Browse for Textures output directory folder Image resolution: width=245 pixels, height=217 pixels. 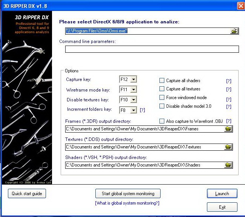(228, 147)
